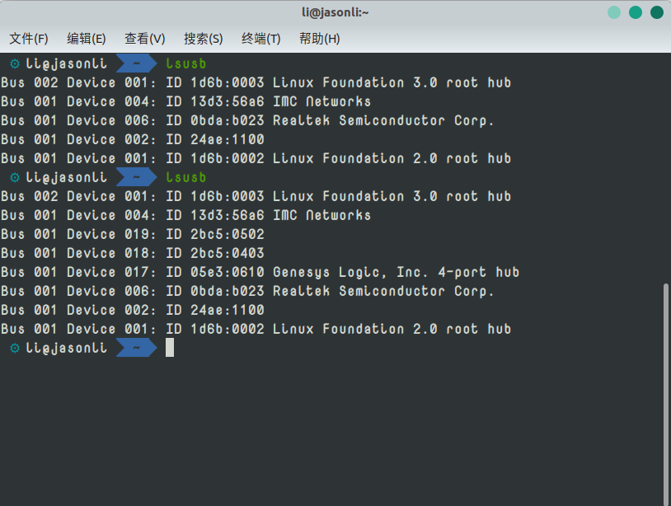
Task: Click the gear icon before the second lsusb prompt
Action: (x=15, y=177)
